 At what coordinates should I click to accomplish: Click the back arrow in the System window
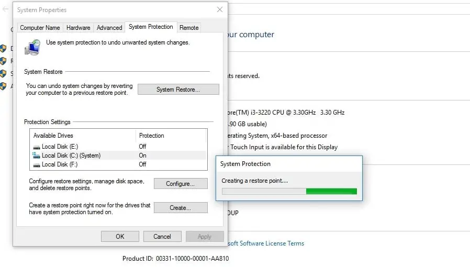pos(5,9)
